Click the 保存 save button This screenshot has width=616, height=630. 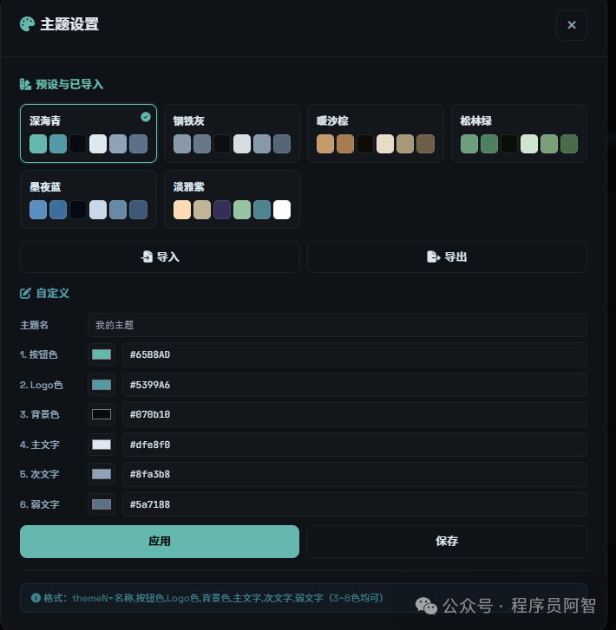click(447, 542)
